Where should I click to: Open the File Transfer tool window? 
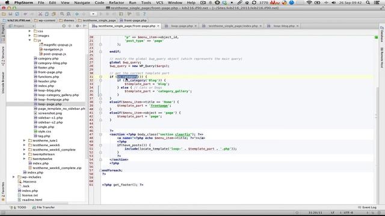tap(43, 208)
